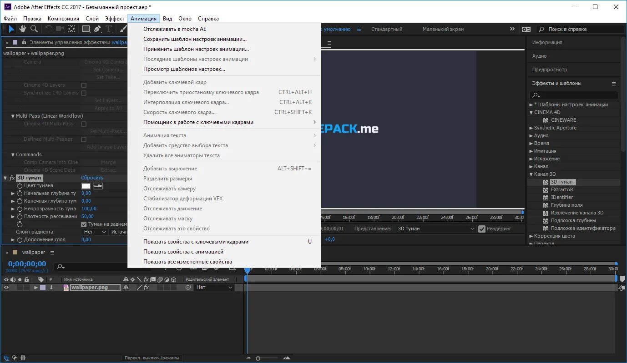Image resolution: width=627 pixels, height=363 pixels.
Task: Open the Файл menu
Action: point(10,19)
